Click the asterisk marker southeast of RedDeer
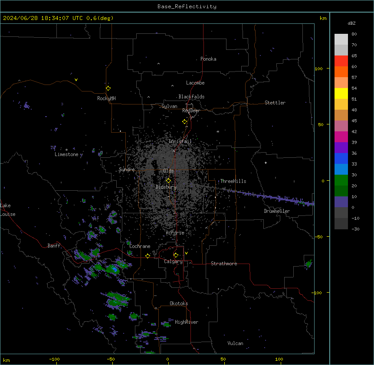 point(218,131)
